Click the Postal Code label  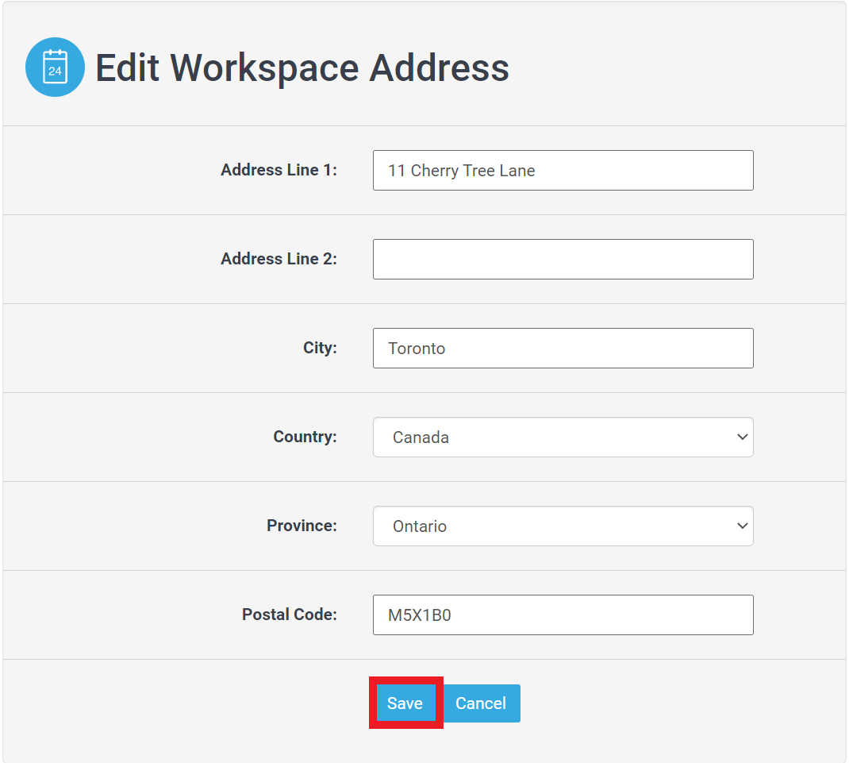pos(290,615)
